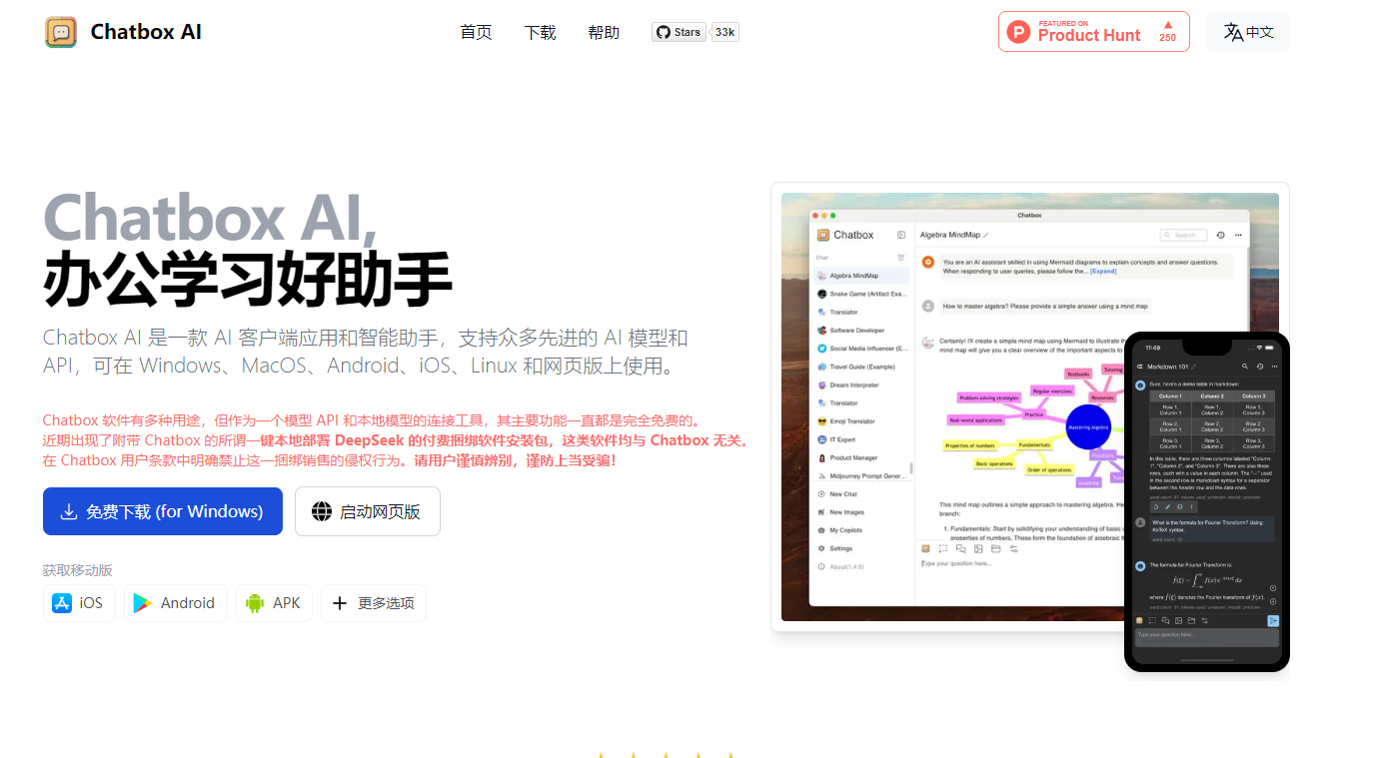The height and width of the screenshot is (758, 1397).
Task: Click the red warning line starting 近期出现了
Action: pyautogui.click(x=396, y=440)
